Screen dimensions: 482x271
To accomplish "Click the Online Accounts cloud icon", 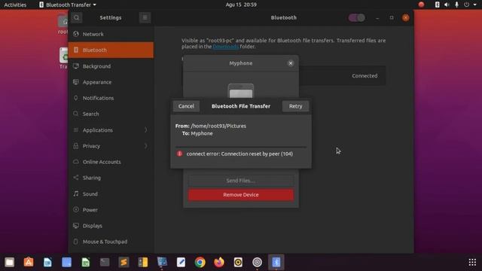I will click(76, 162).
